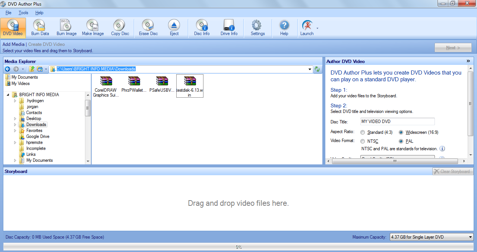
Task: Open the Tools menu
Action: click(x=23, y=13)
